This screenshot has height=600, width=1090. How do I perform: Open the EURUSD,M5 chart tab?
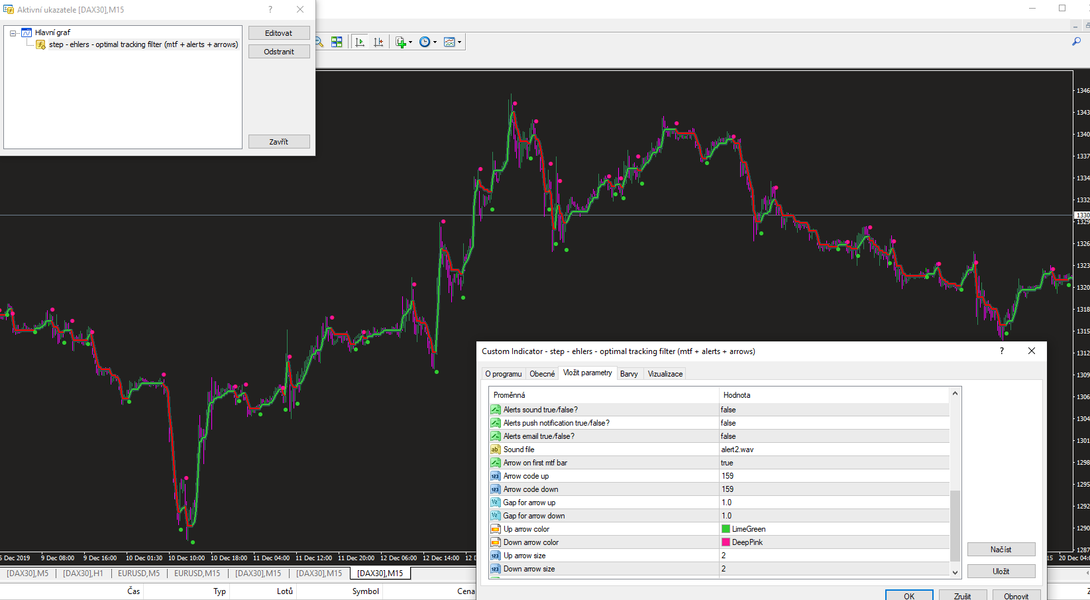pos(138,573)
